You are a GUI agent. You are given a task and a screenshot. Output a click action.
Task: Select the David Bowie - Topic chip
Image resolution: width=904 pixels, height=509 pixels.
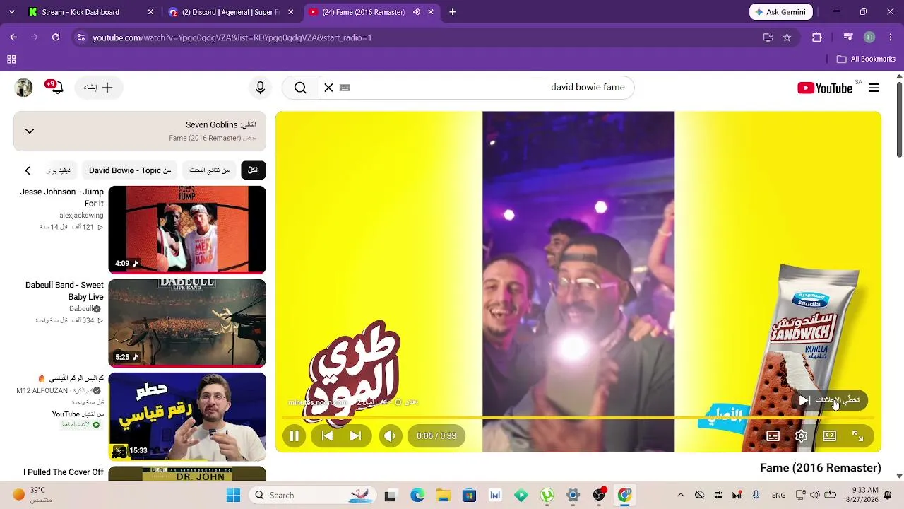tap(130, 170)
